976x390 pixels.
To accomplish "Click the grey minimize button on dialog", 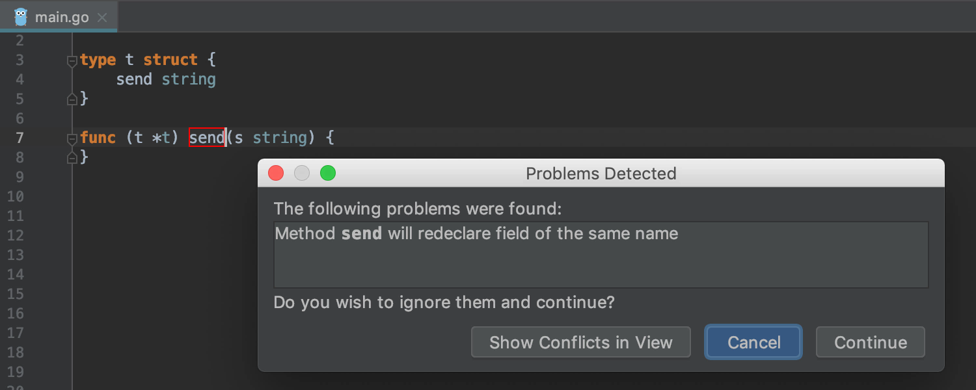I will coord(302,174).
